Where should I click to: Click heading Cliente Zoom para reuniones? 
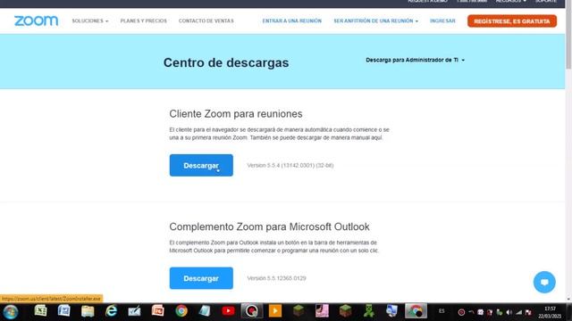(x=236, y=114)
